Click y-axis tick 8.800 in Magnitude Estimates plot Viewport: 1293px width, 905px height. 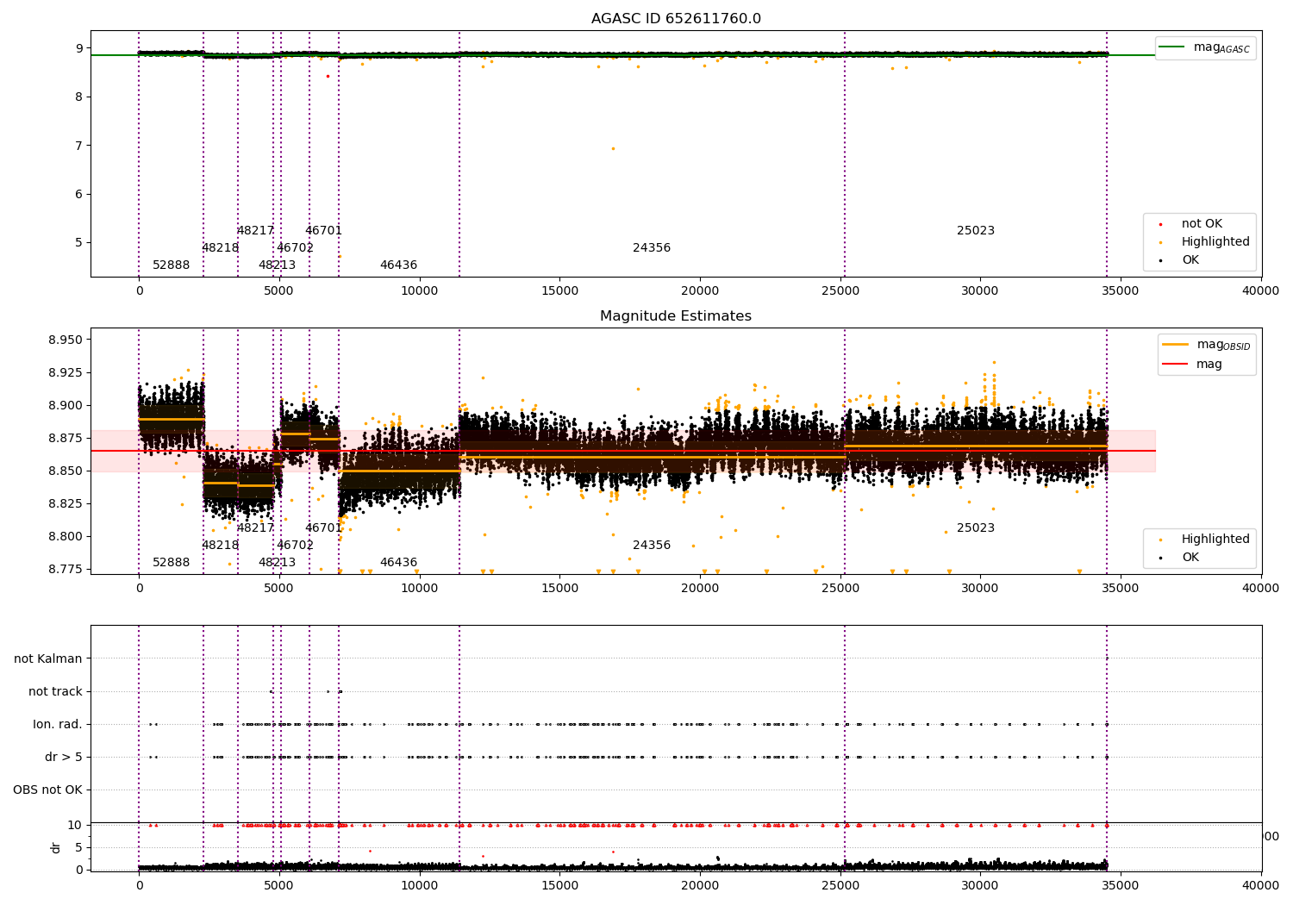pos(65,536)
